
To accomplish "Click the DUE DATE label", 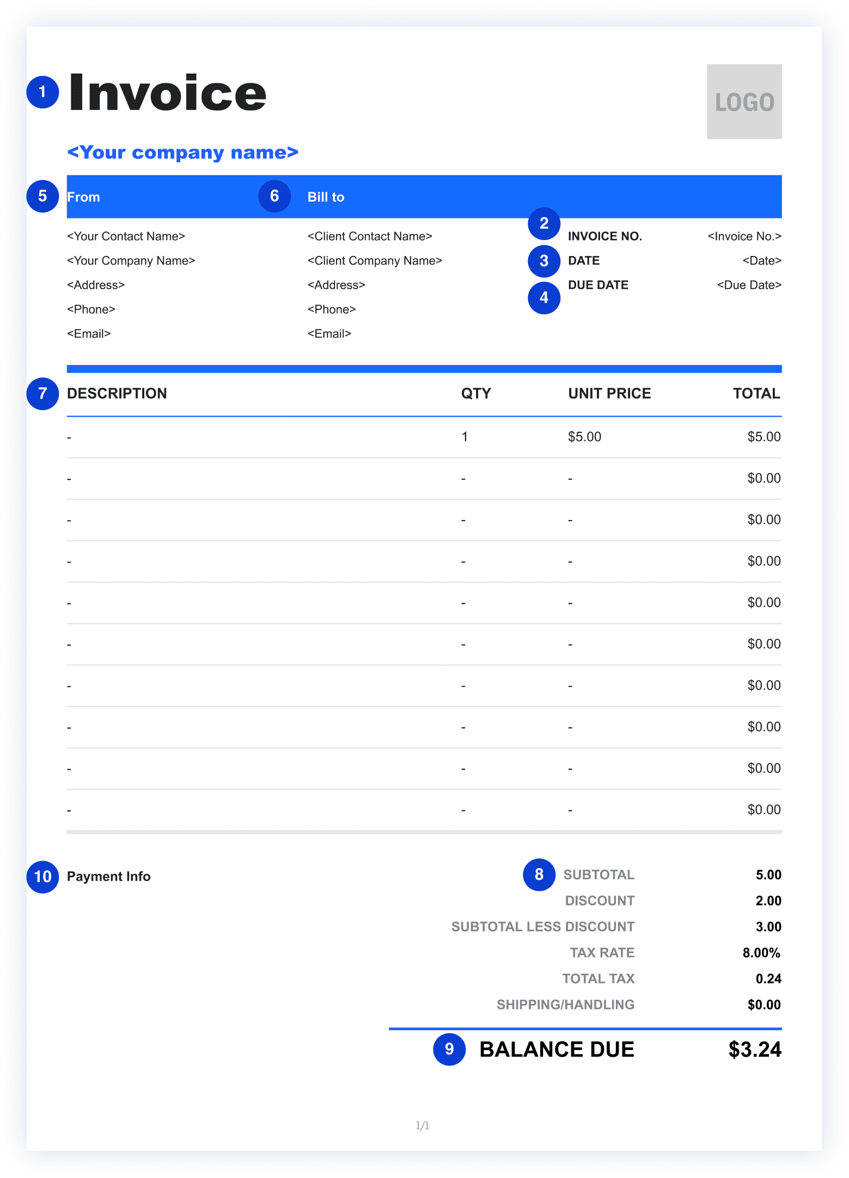I will tap(598, 285).
